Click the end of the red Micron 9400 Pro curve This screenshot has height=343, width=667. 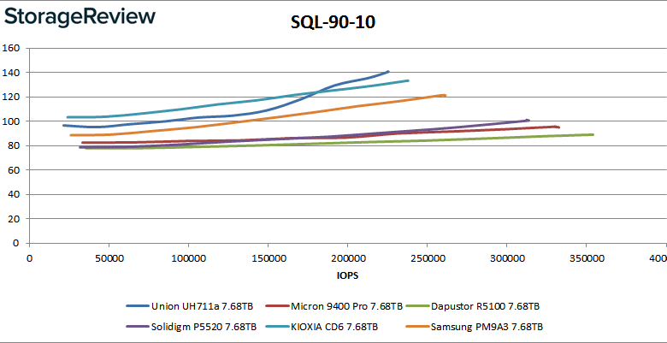pos(558,127)
